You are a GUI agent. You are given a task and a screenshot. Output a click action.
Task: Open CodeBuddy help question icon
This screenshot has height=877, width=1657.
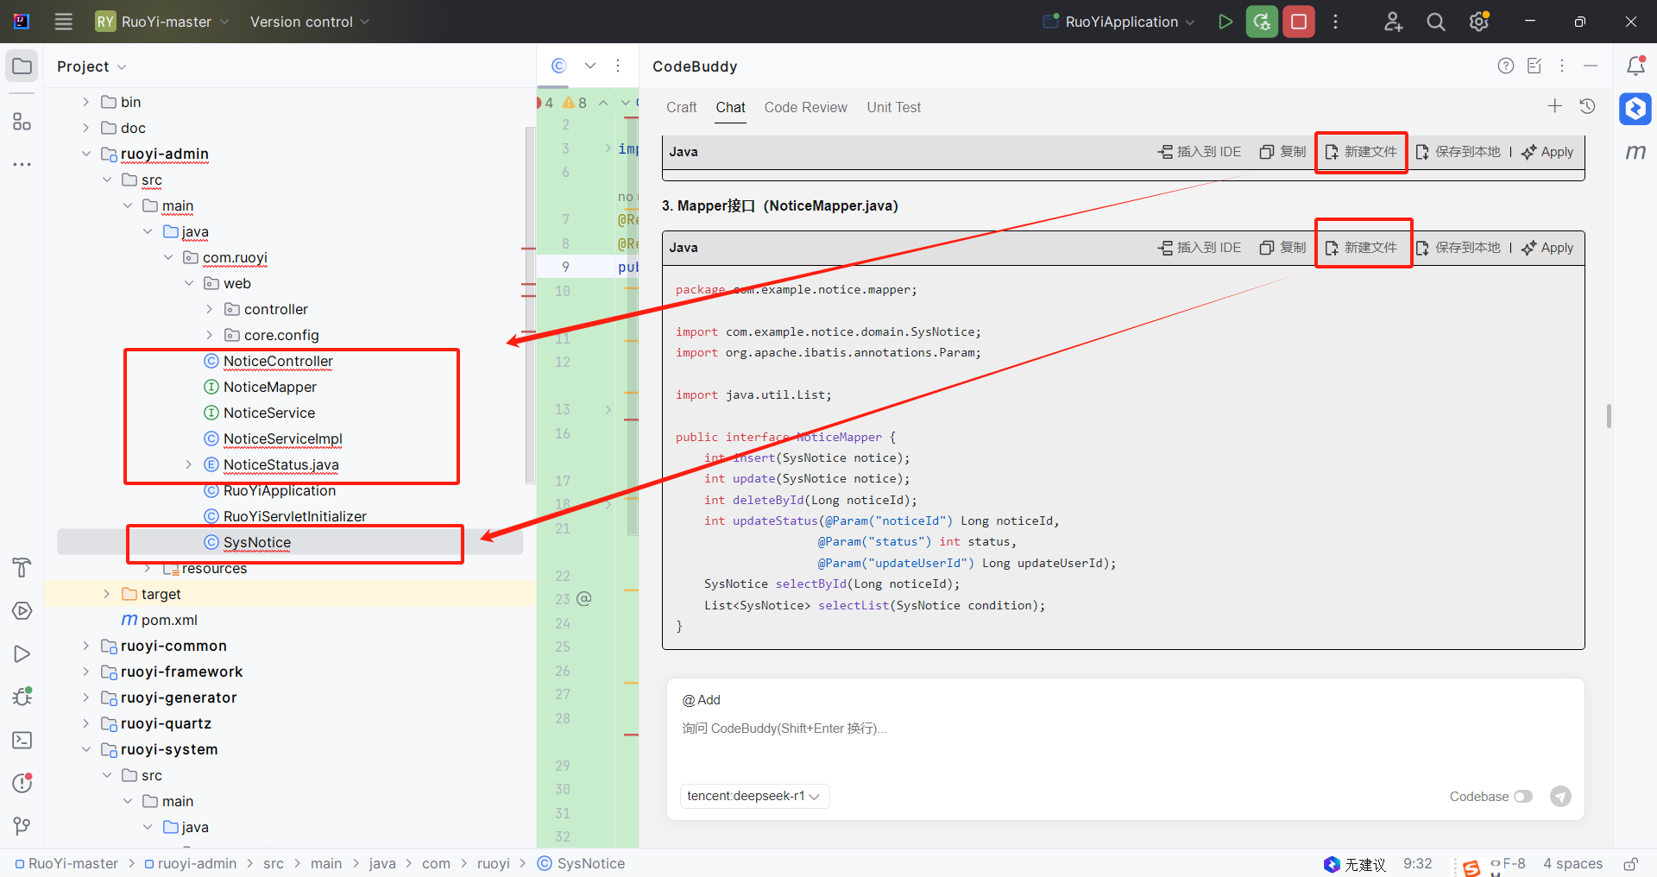[x=1506, y=66]
